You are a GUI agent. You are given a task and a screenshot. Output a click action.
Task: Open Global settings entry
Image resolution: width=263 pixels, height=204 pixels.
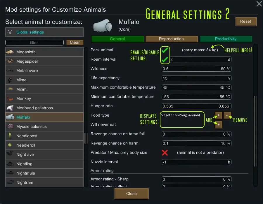point(44,32)
